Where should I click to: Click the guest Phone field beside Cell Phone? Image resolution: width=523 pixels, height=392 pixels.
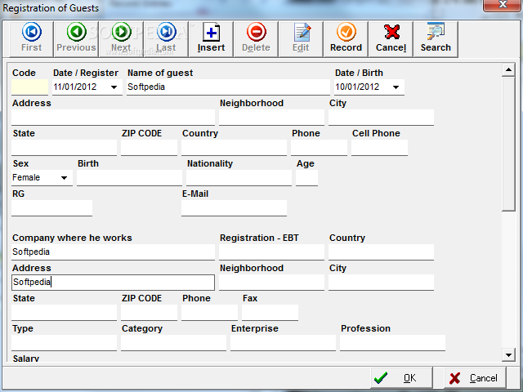319,148
